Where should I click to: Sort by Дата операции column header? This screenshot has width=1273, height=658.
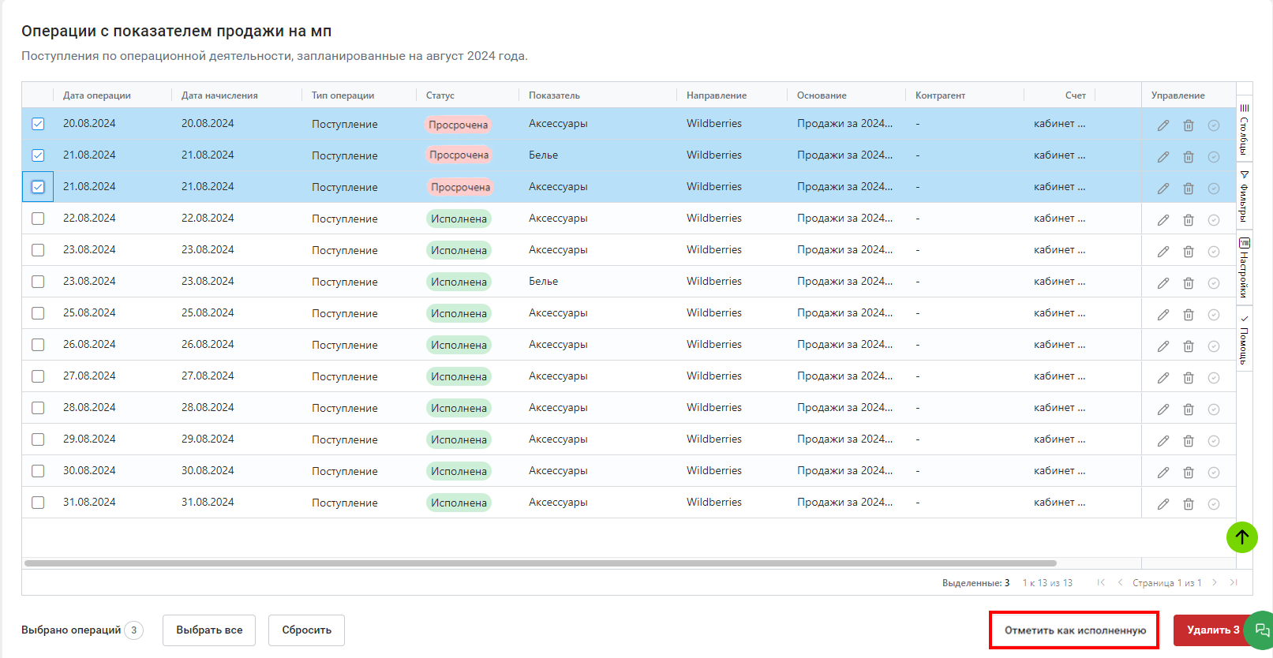[97, 95]
